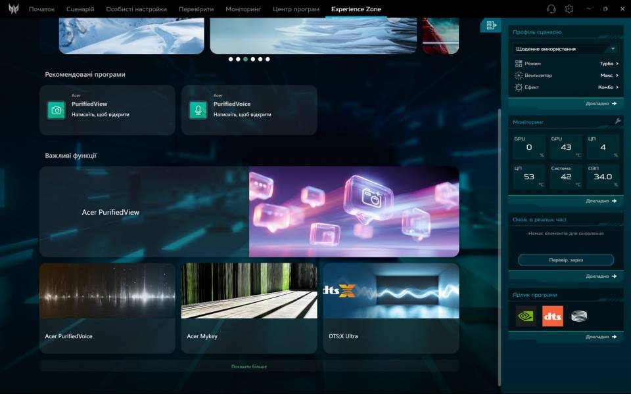The image size is (631, 394).
Task: Open Центр програм tab
Action: click(296, 9)
